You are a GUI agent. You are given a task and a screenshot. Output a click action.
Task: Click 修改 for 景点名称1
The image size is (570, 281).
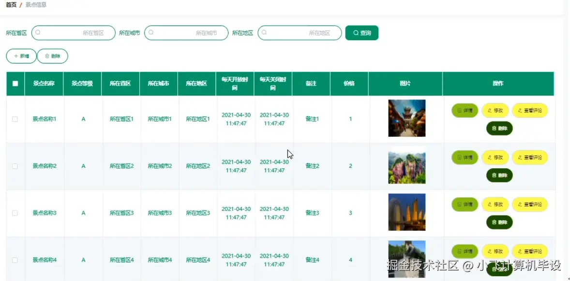[495, 110]
